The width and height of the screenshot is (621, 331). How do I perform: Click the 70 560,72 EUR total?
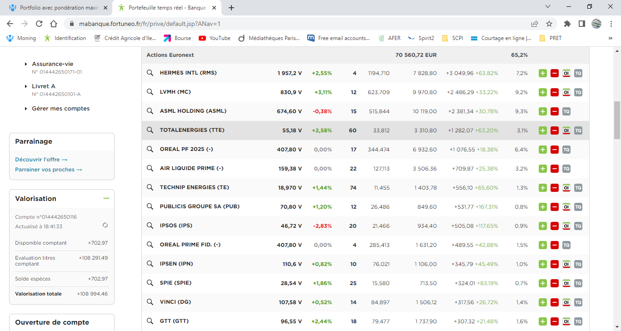[416, 55]
